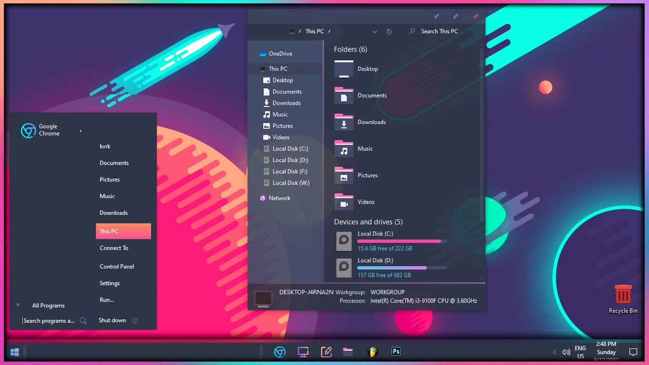
Task: Click the blue window control icon
Action: 437,16
